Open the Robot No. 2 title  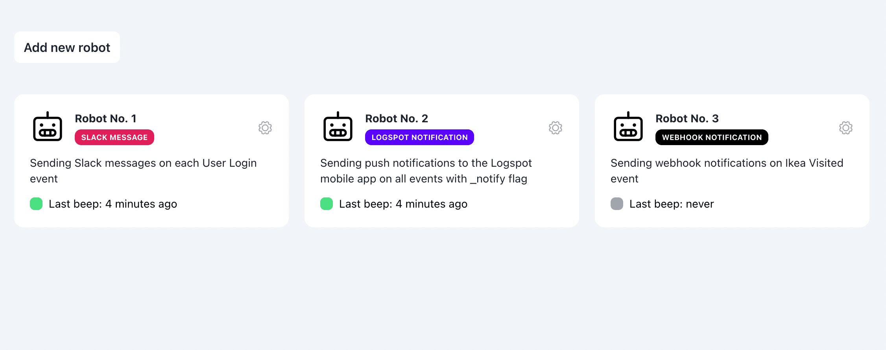(x=396, y=118)
